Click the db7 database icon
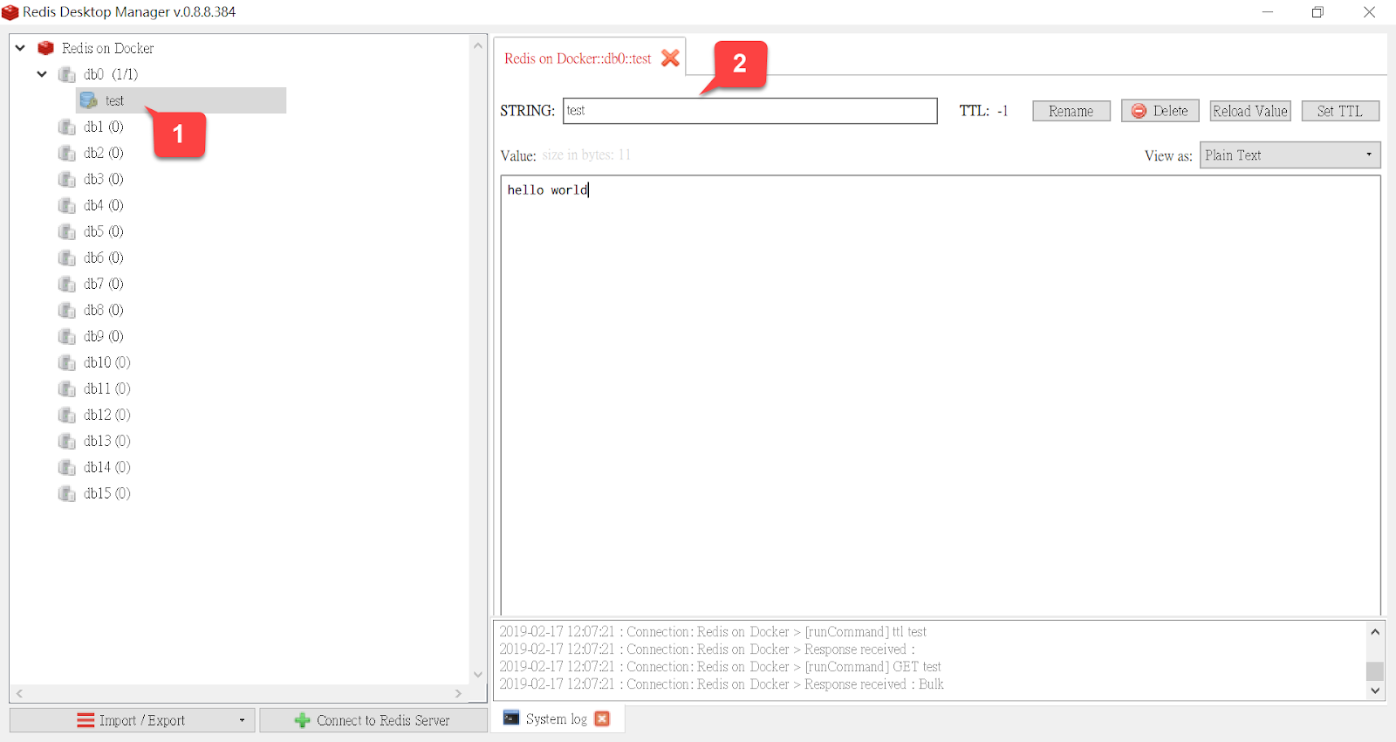This screenshot has height=742, width=1396. (67, 284)
